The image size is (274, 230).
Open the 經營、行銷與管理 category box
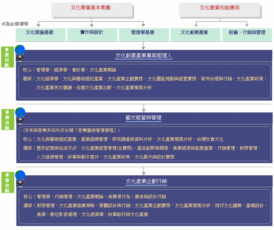247,35
